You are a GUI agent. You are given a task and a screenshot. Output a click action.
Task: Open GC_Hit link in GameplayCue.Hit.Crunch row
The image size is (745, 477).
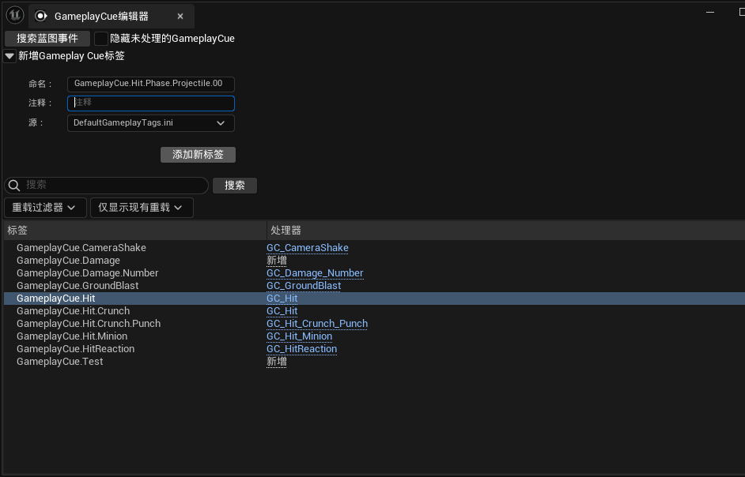282,311
